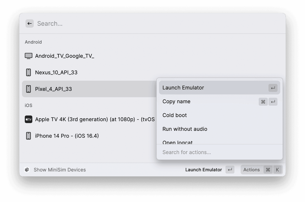Click the Enter key icon beside Launch Emulator footer
Viewport: 305px width, 202px height.
(x=230, y=170)
